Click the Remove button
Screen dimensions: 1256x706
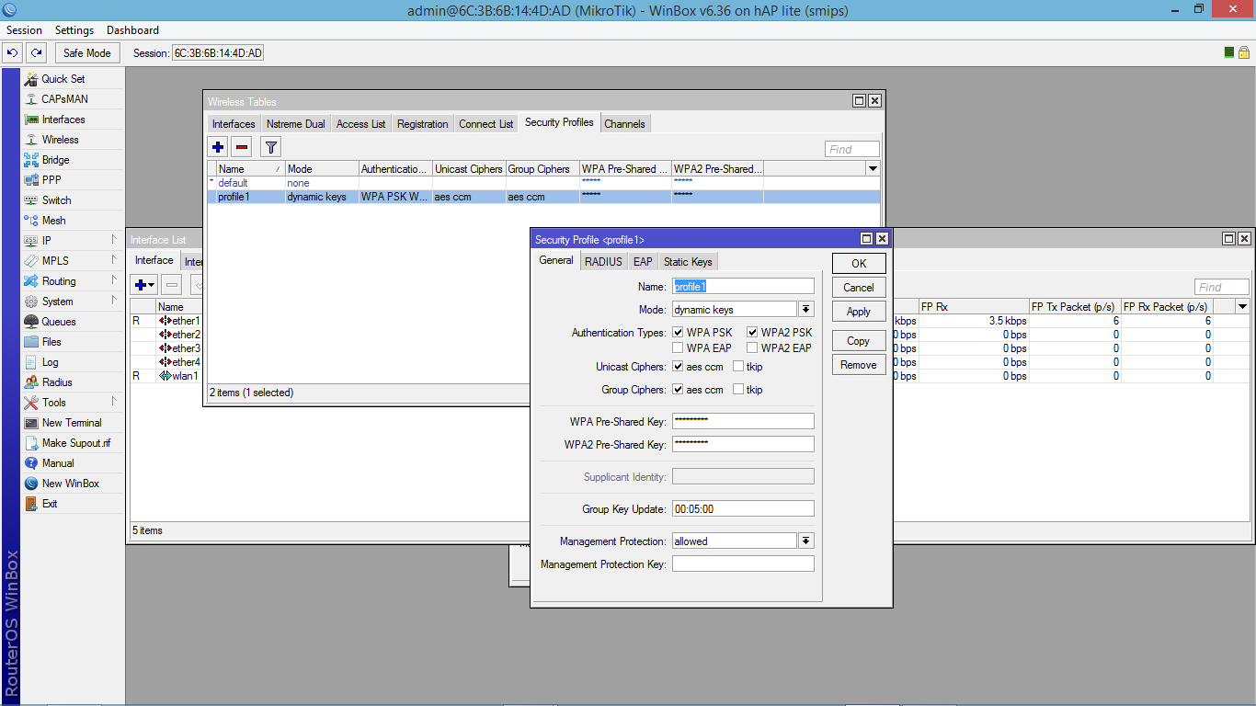(x=859, y=365)
